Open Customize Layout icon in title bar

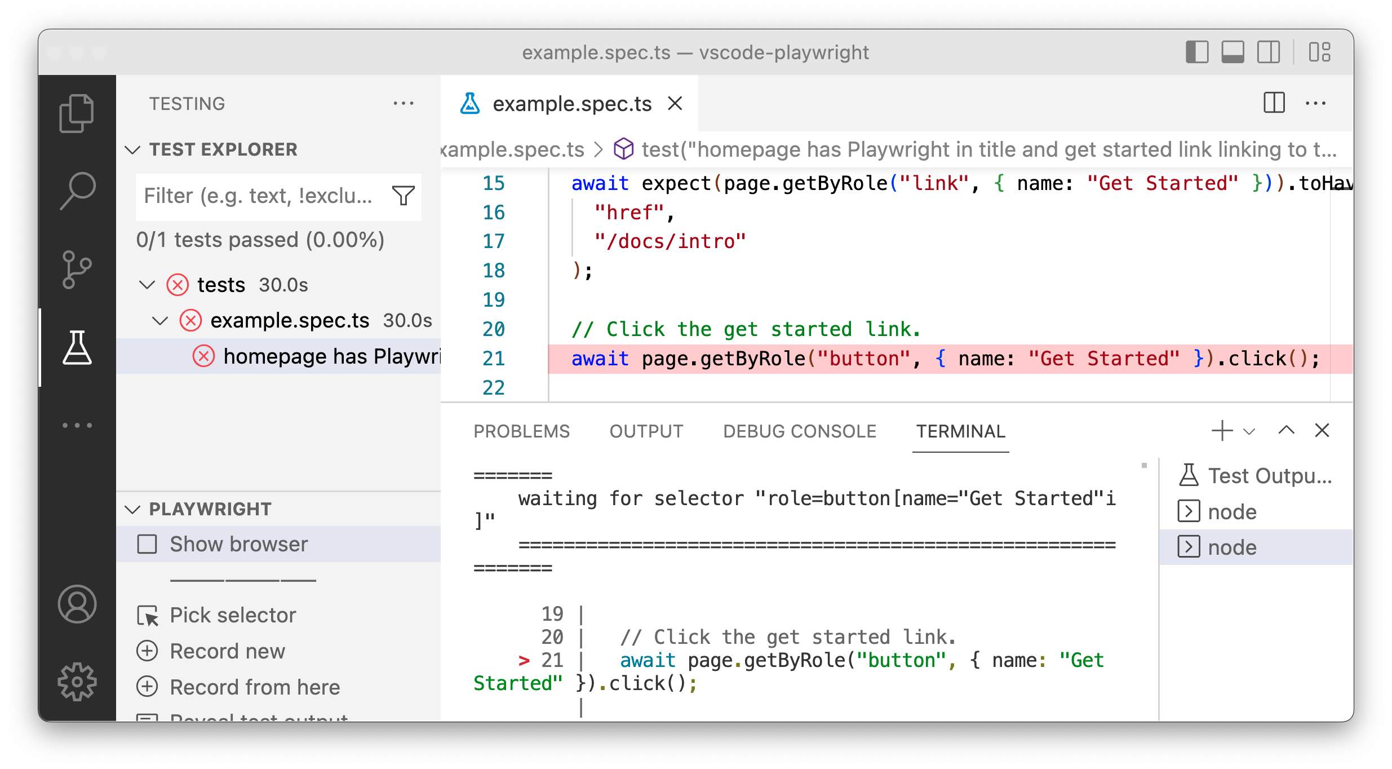coord(1320,52)
